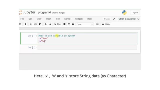
Task: Interrupt the kernel with stop icon
Action: (x=64, y=24)
